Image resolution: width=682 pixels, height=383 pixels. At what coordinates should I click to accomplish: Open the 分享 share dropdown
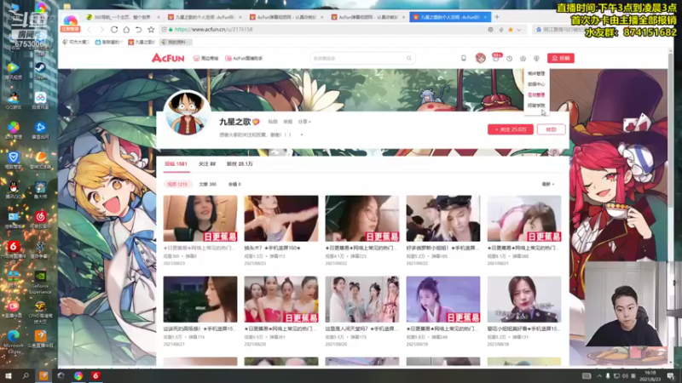point(304,122)
